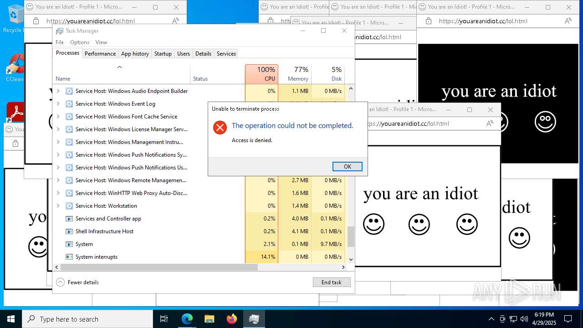
Task: Select the System interrupts row
Action: tap(200, 257)
